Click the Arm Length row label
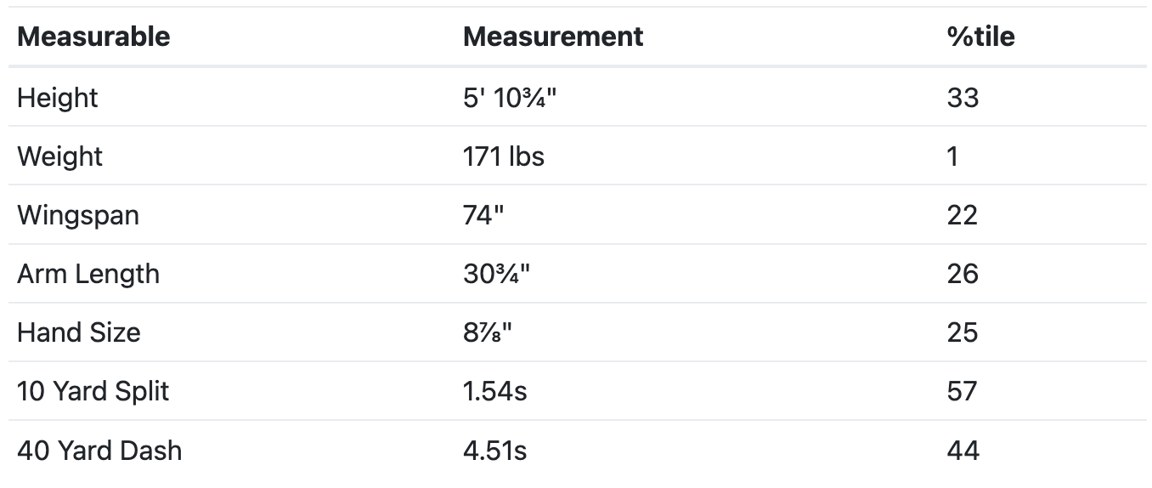Image resolution: width=1152 pixels, height=488 pixels. (88, 274)
